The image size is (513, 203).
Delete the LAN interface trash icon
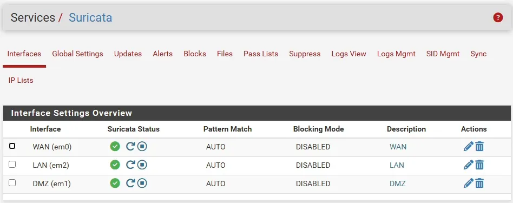click(479, 165)
